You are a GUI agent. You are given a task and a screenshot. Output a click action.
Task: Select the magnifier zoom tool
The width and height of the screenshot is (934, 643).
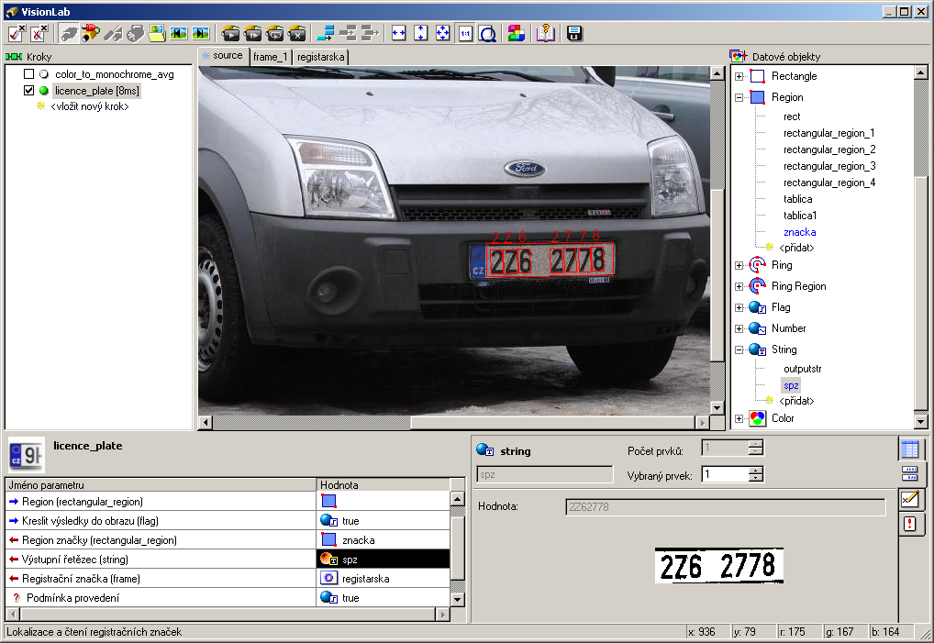488,34
